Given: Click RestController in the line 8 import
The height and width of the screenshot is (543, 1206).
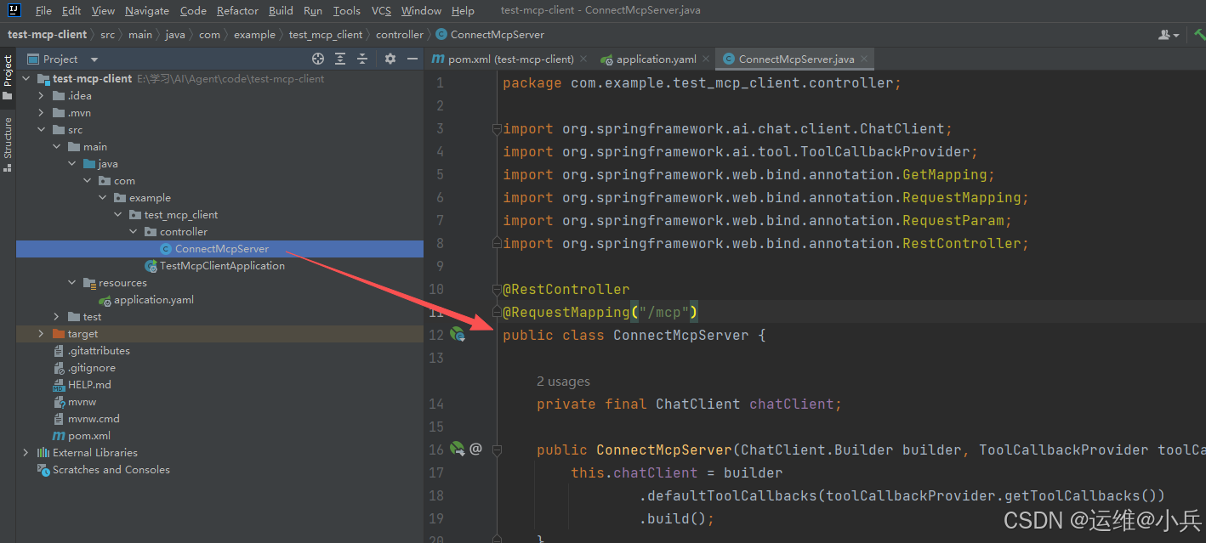Looking at the screenshot, I should [x=961, y=243].
